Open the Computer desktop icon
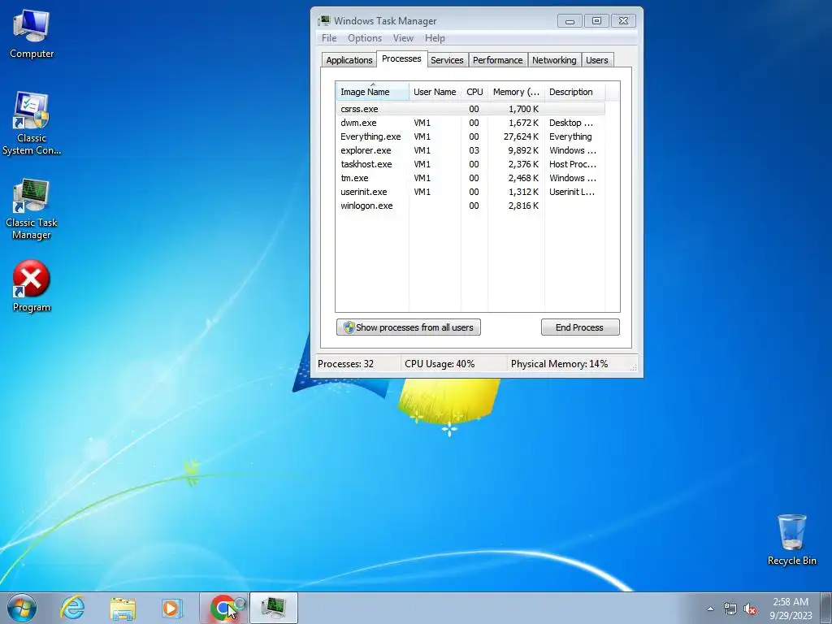 [x=32, y=35]
